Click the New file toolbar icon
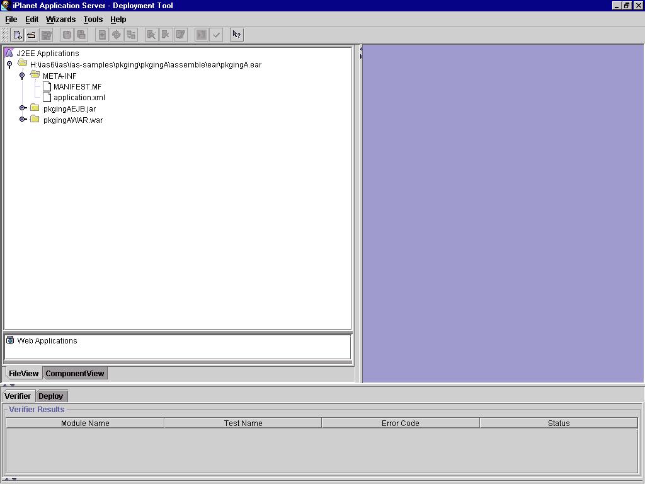The height and width of the screenshot is (484, 645). [x=17, y=35]
